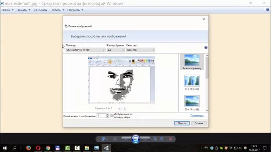The width and height of the screenshot is (271, 152).
Task: Increase copies with the up arrow
Action: tap(108, 114)
